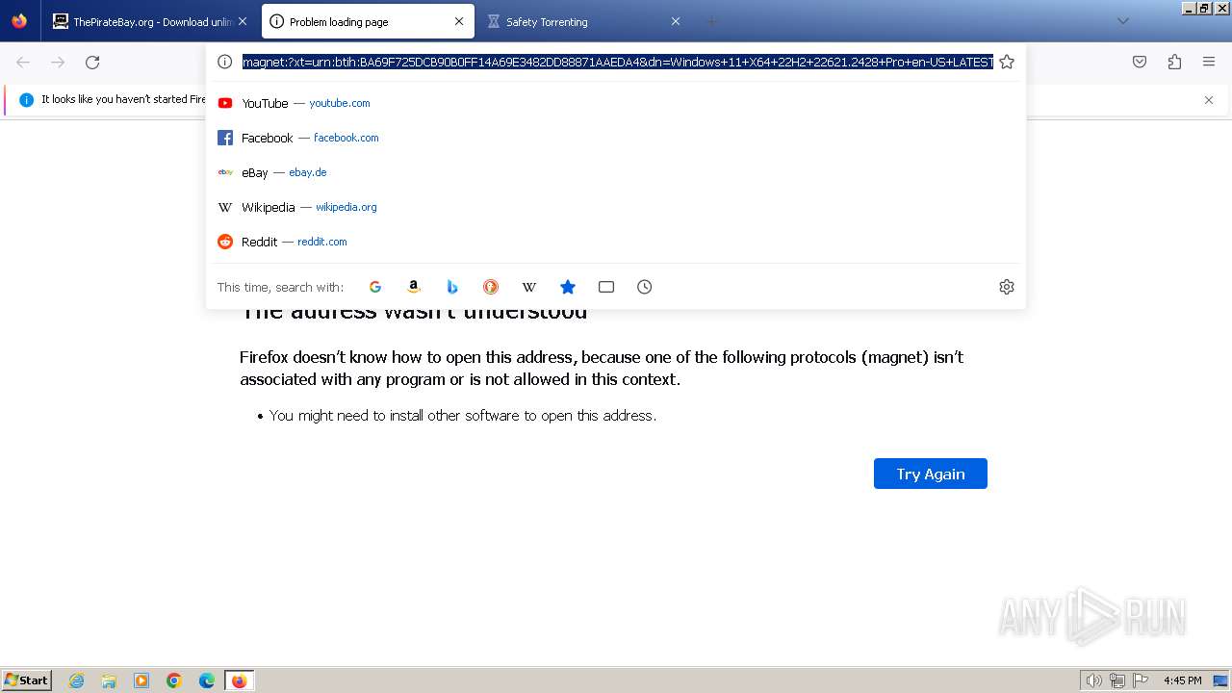Screen dimensions: 1232x693
Task: Choose Wikipedia suggestion wikipedia.org
Action: 616,207
